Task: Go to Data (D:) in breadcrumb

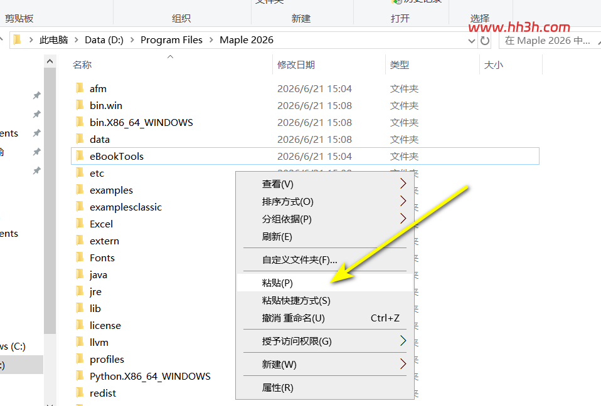Action: click(104, 40)
